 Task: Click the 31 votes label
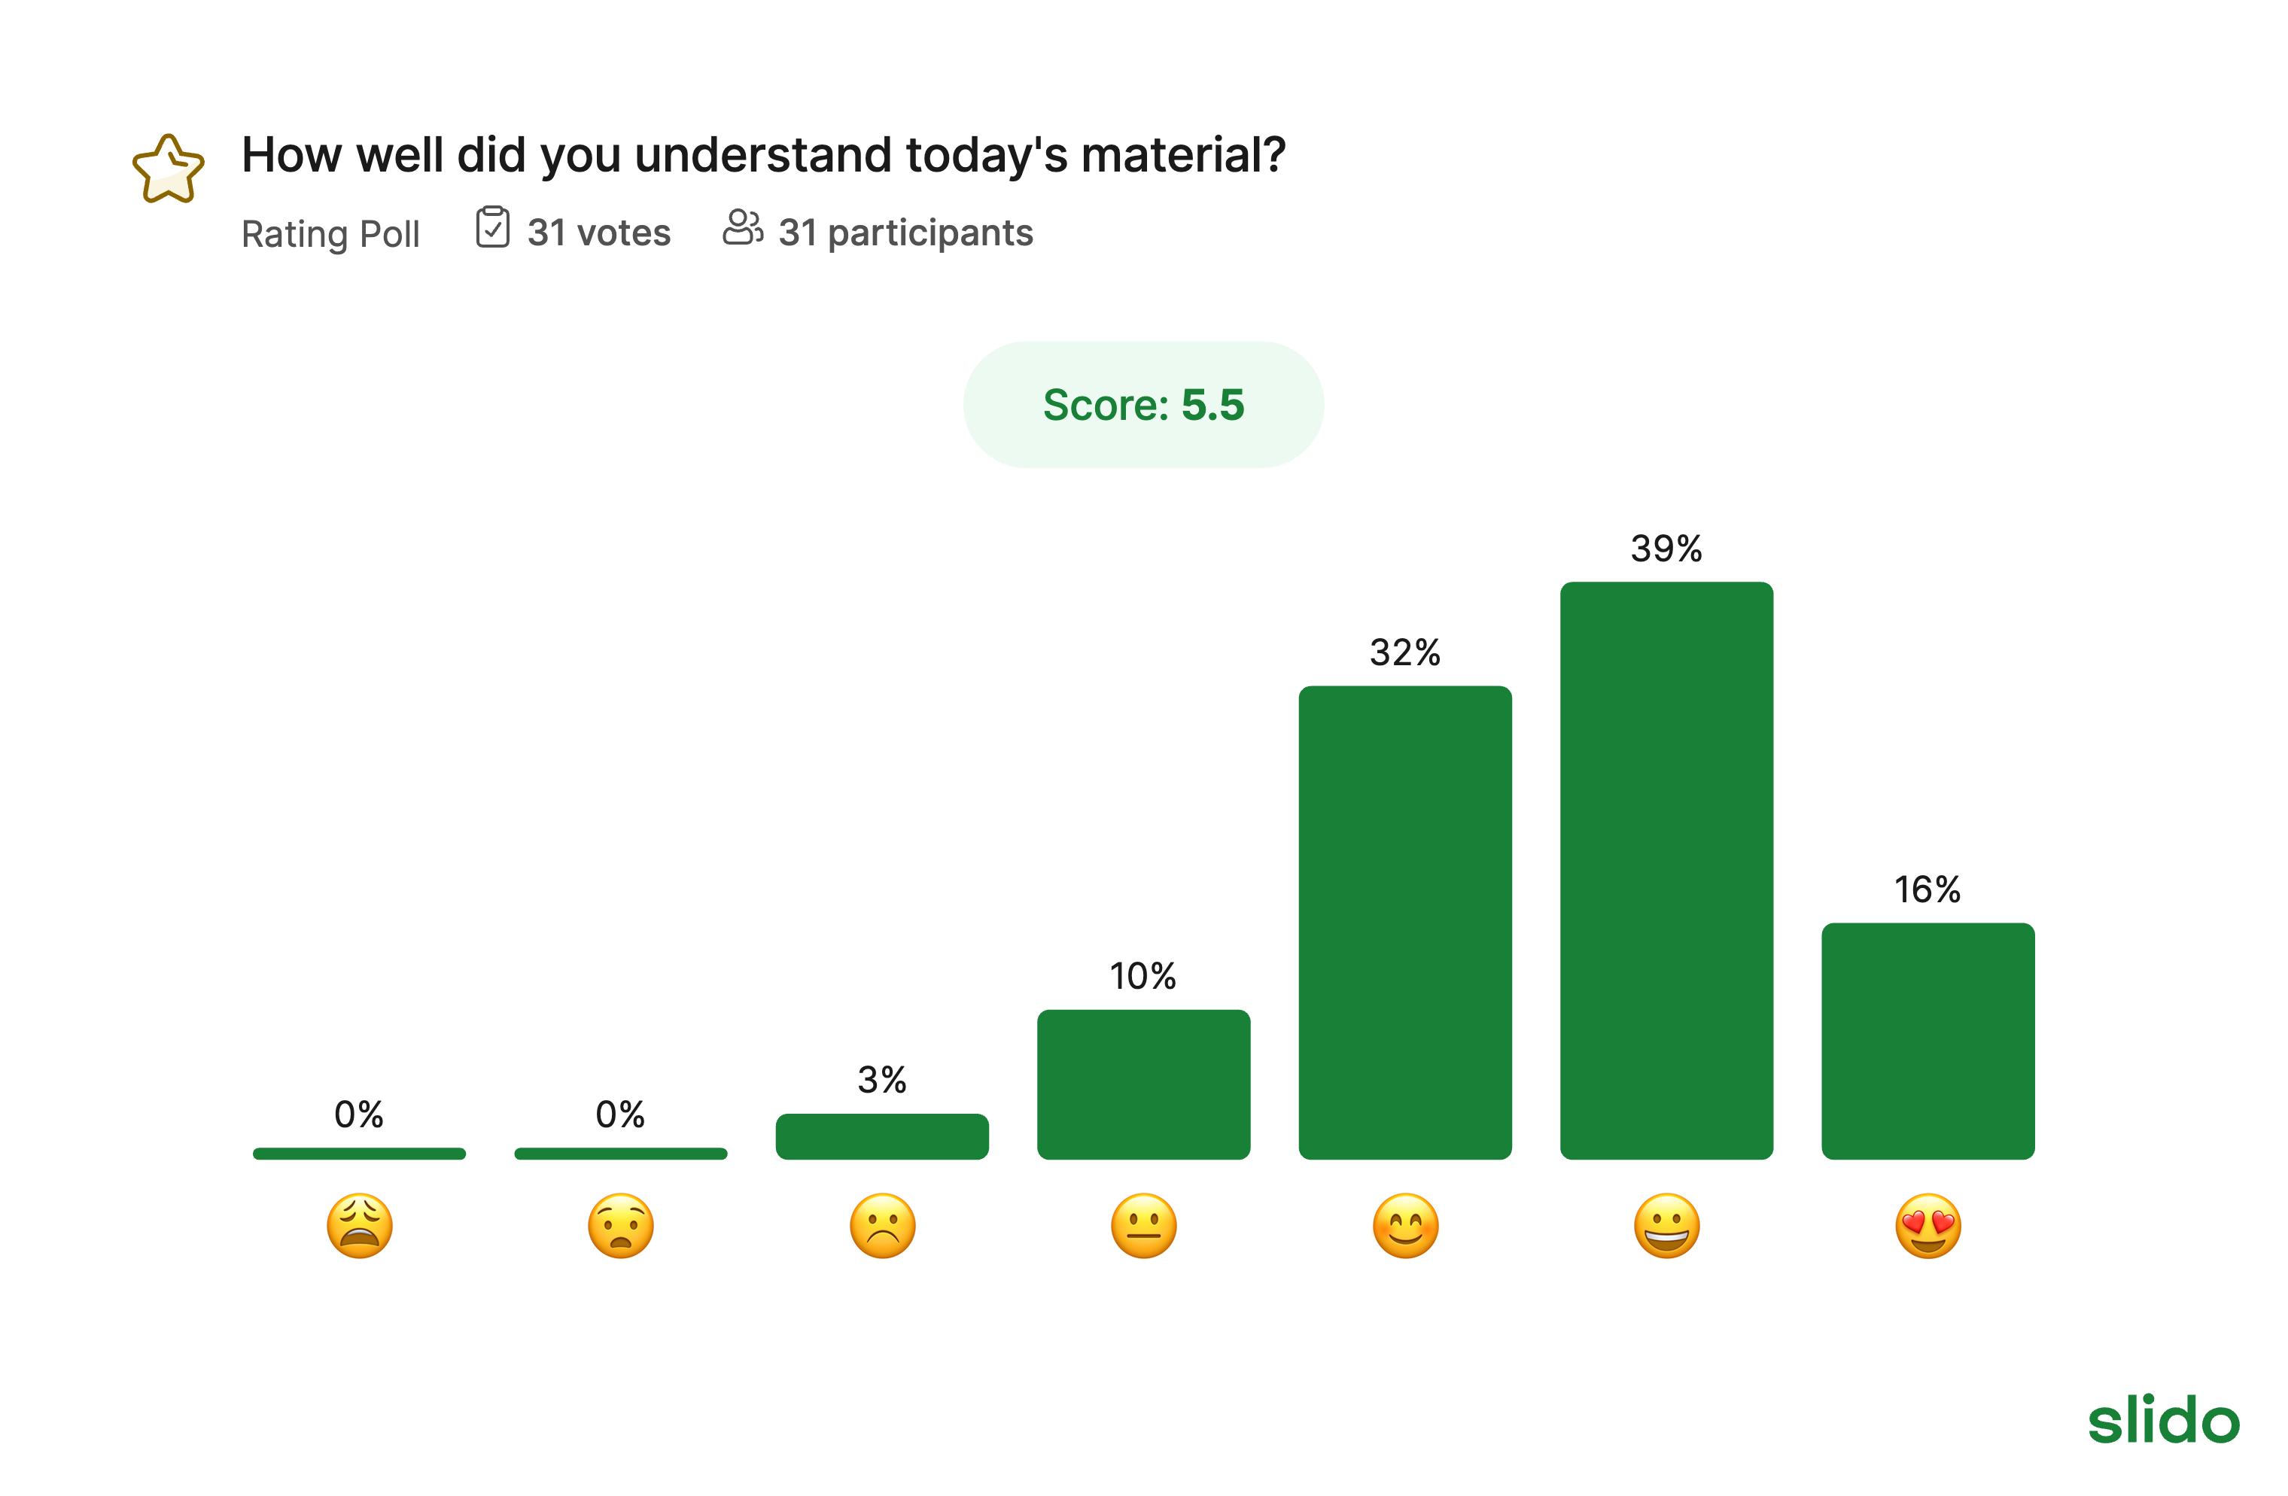coord(598,233)
